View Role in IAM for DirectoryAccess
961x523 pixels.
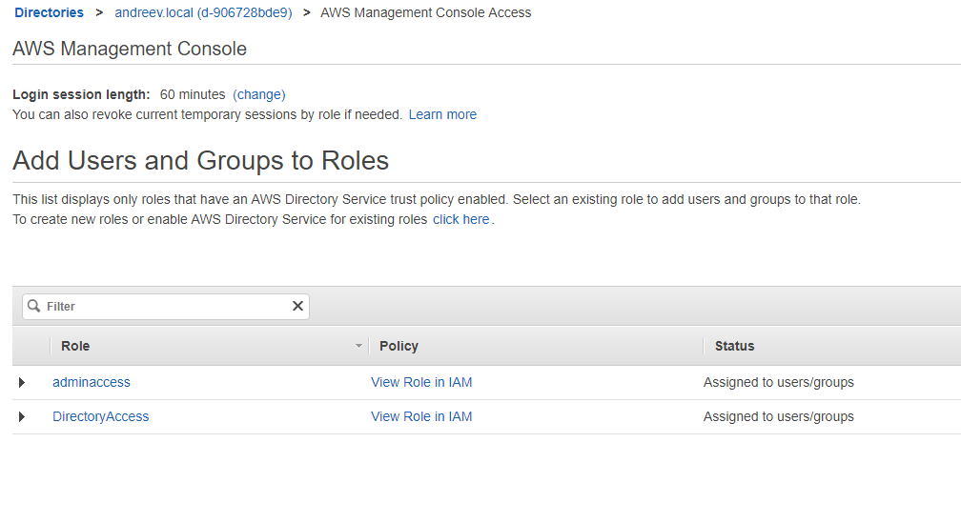[x=421, y=416]
